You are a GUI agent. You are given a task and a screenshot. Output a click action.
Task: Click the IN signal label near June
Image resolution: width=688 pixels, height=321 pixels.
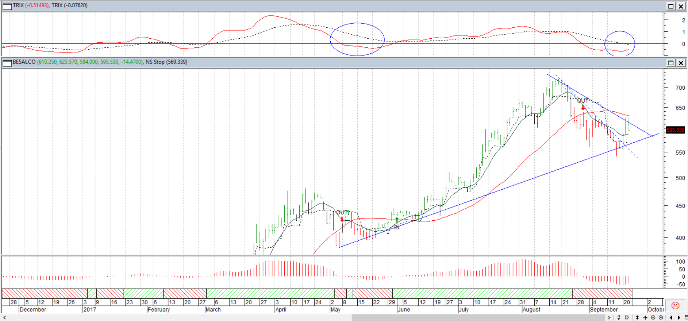(397, 227)
